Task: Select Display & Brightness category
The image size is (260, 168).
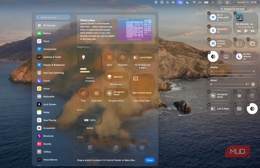Action: 53,65
